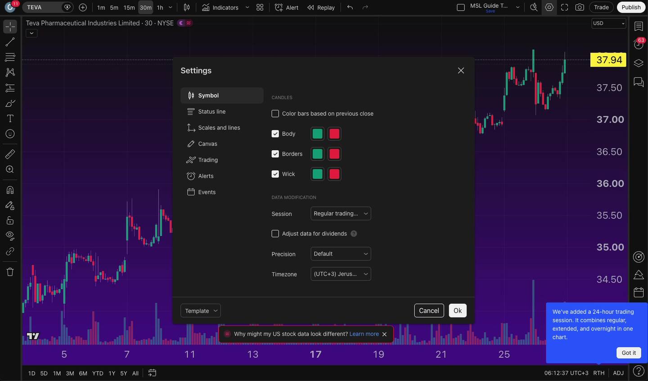Open the USD currency dropdown
The width and height of the screenshot is (648, 381).
609,23
